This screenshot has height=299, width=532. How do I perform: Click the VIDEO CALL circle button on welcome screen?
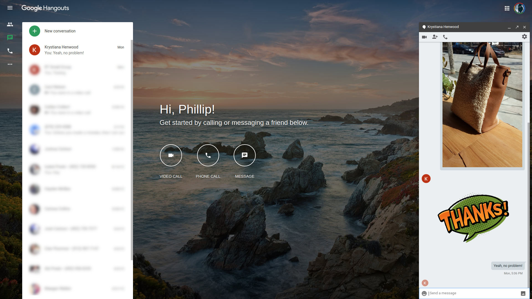[x=171, y=155]
